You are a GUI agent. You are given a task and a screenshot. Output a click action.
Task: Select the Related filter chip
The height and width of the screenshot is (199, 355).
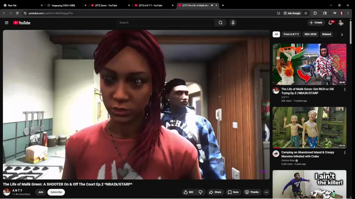point(326,34)
